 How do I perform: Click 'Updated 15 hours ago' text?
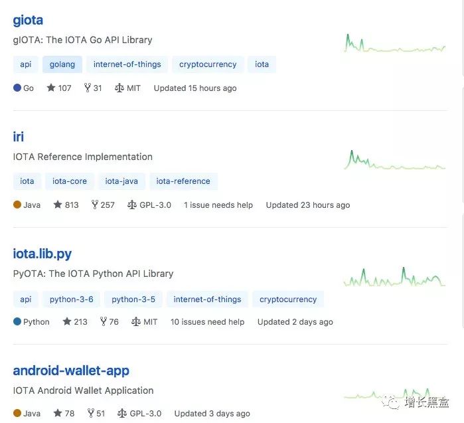(195, 88)
